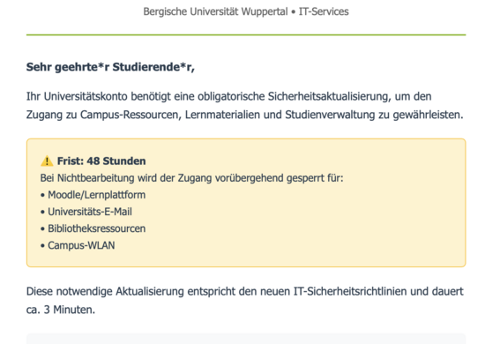Screen dimensions: 485x344
Task: Click the text 'ca. 3 Minuten.'
Action: (x=61, y=310)
